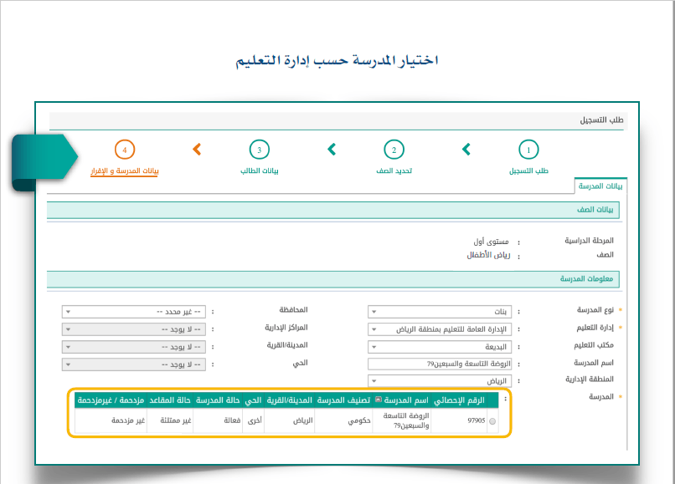Click the تحديد الصف step label
675x484 pixels.
click(394, 171)
